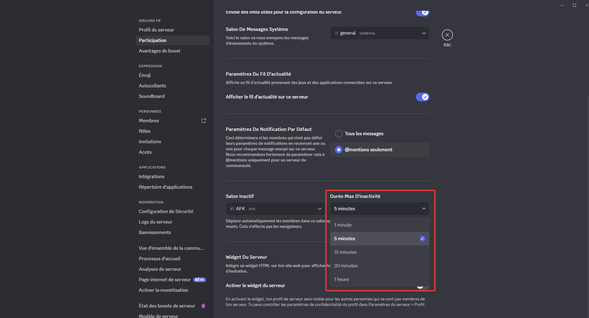Collapse the Durée Max D'inactivité dropdown
The image size is (589, 318).
point(380,209)
